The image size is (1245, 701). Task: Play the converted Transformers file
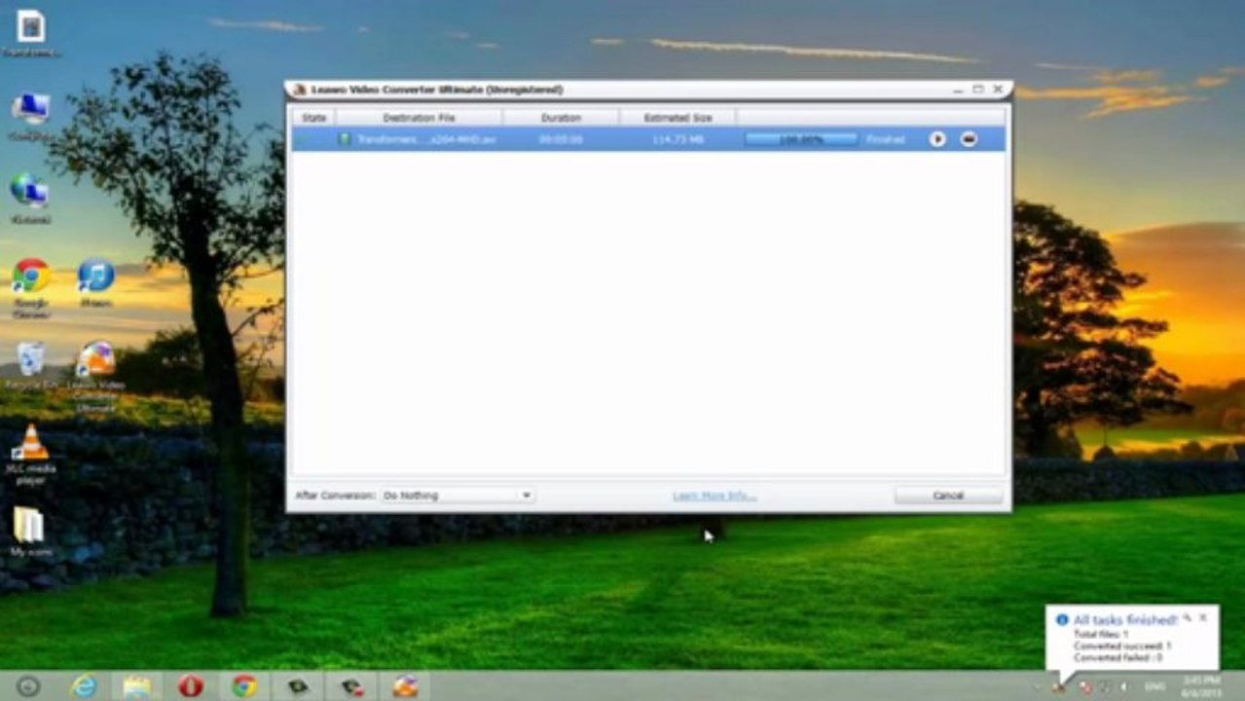936,139
